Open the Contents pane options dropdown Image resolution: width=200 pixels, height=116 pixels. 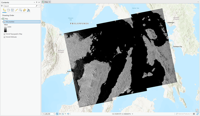coord(34,2)
